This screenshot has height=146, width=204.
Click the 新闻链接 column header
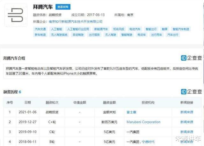(187, 102)
